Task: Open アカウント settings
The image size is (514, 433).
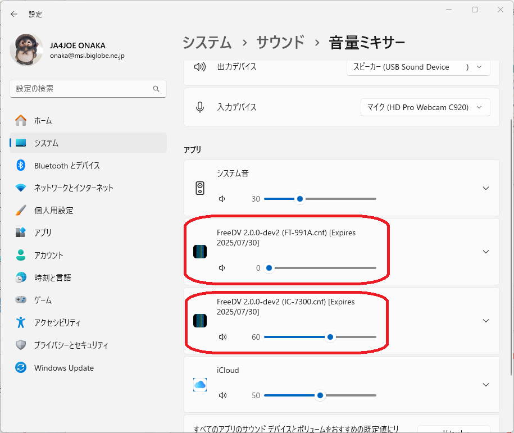Action: click(x=88, y=255)
